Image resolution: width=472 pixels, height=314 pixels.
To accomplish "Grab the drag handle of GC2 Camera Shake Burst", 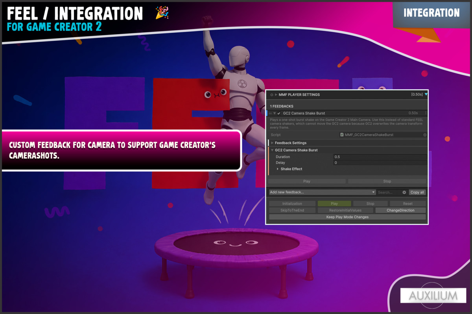I will click(271, 113).
